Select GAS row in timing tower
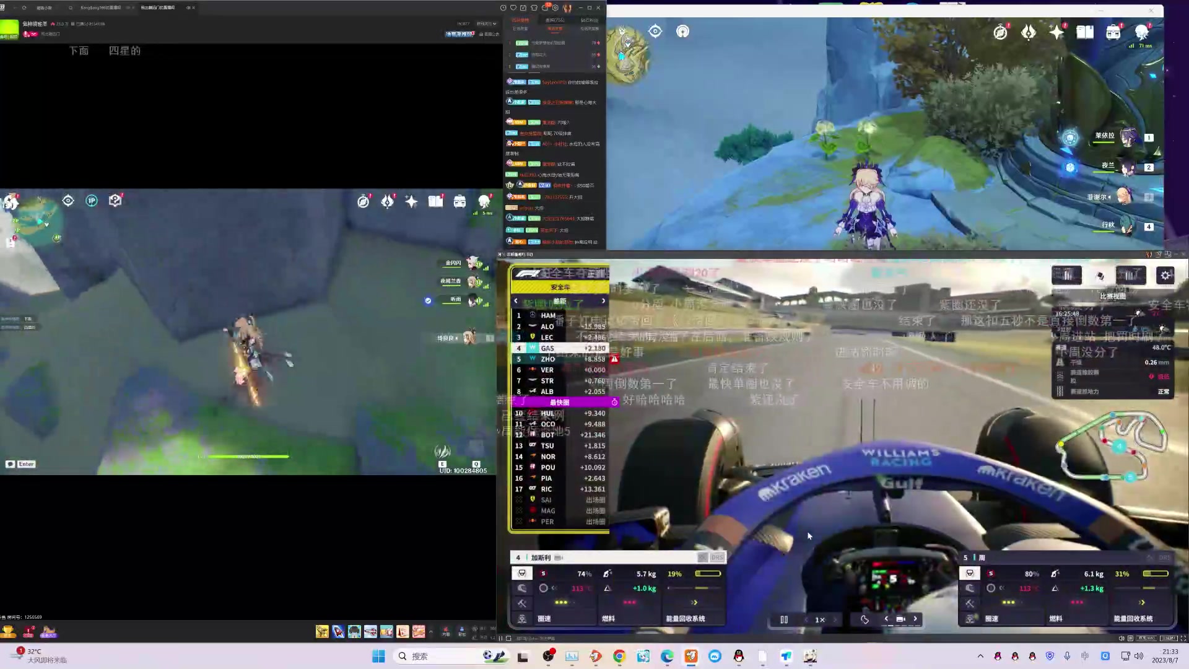The height and width of the screenshot is (669, 1189). pyautogui.click(x=560, y=348)
